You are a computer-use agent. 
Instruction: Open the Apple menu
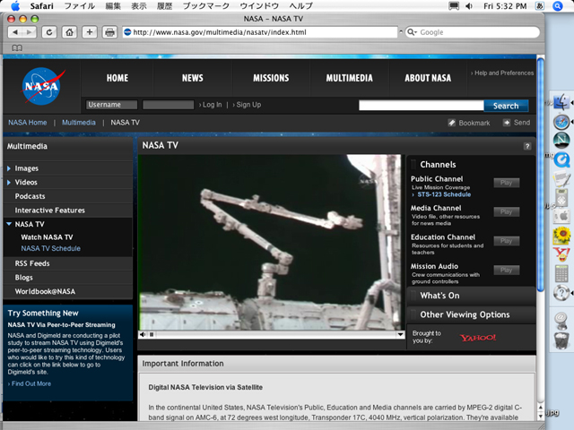pyautogui.click(x=15, y=6)
